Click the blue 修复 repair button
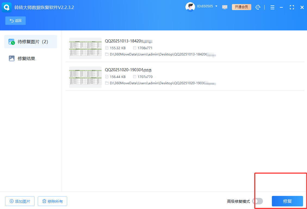Screen dimensions: 307x209 tap(287, 201)
